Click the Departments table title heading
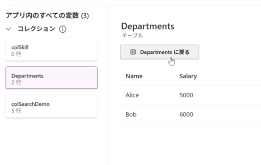 tap(147, 26)
